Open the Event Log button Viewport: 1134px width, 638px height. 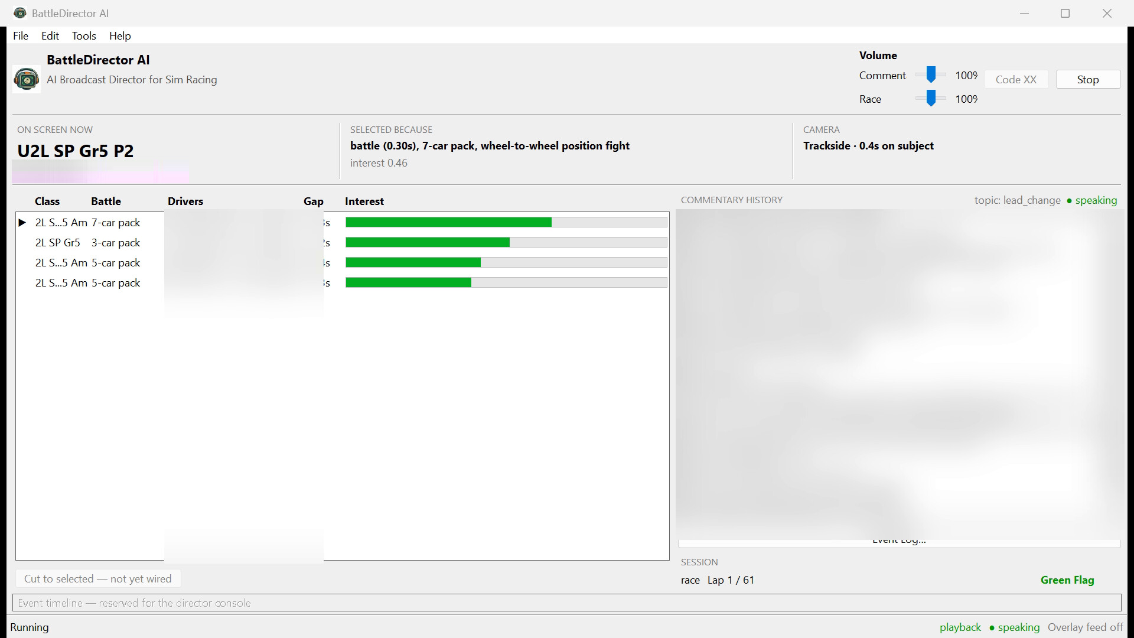(x=899, y=541)
